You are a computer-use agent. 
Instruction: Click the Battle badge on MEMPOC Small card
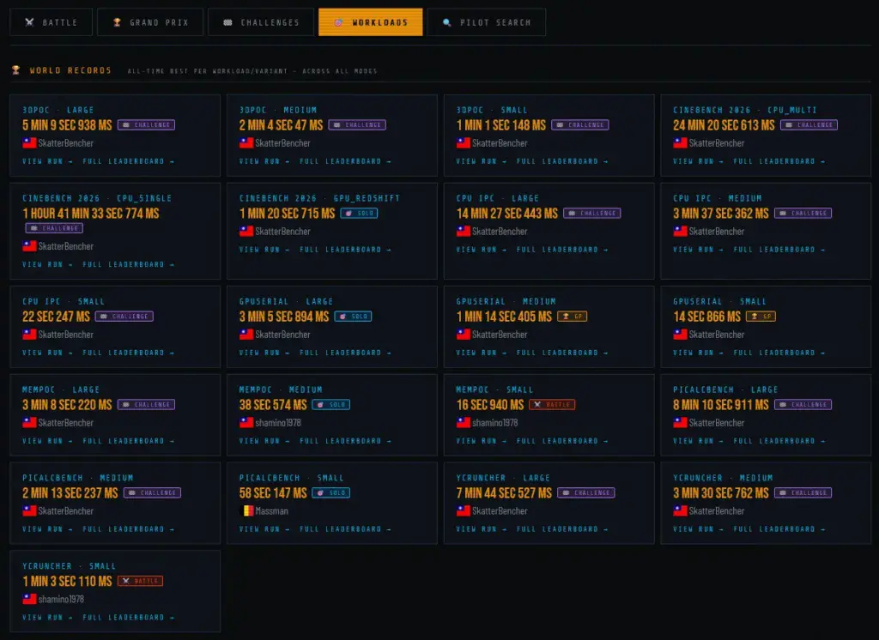click(552, 404)
